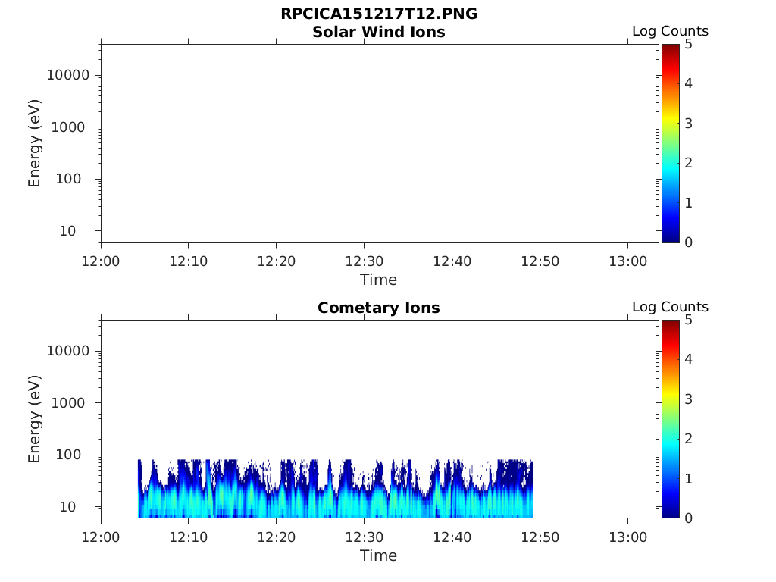Click colorbar value 4 in Solar Wind plot
The image size is (776, 582).
(688, 83)
